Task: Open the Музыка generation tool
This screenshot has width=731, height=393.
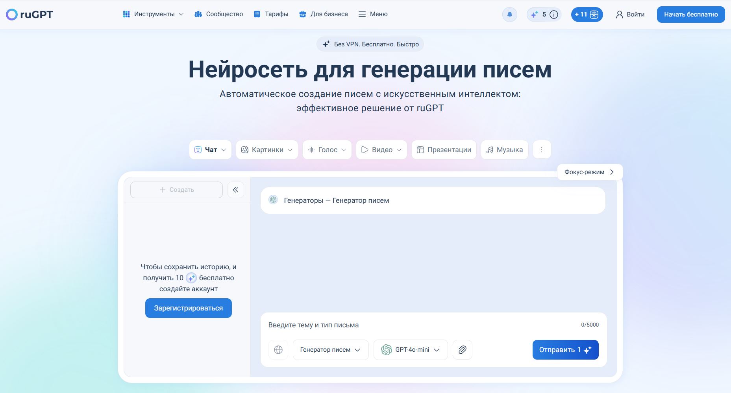Action: 504,149
